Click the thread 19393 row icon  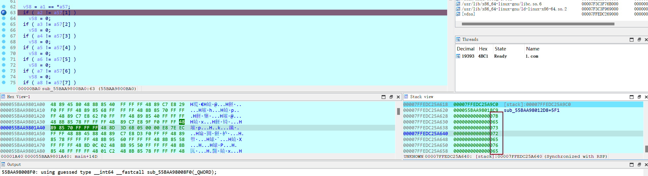[x=458, y=56]
